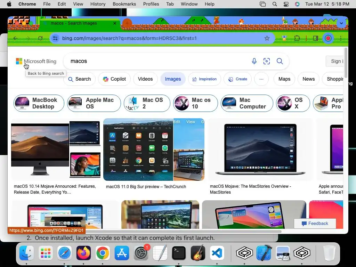Expand the tab search chevron

pos(341,23)
